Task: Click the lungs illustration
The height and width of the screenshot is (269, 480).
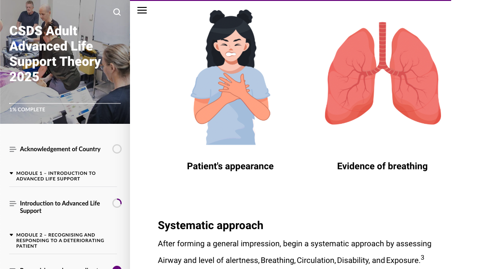Action: 383,73
